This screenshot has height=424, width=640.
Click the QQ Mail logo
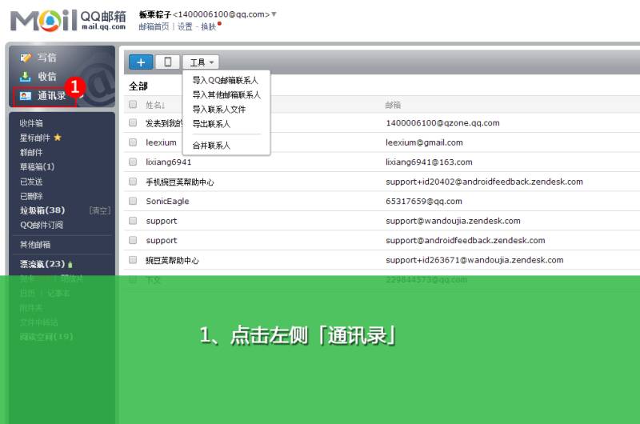68,21
